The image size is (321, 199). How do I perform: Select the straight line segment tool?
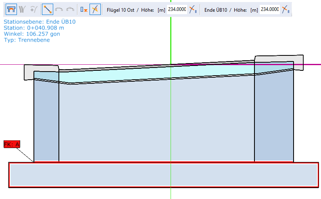point(48,9)
